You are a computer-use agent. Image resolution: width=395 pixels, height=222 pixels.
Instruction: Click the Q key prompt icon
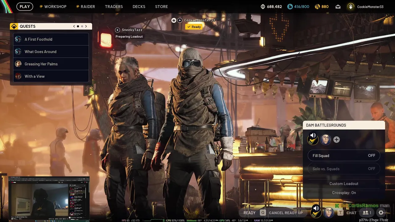click(263, 213)
